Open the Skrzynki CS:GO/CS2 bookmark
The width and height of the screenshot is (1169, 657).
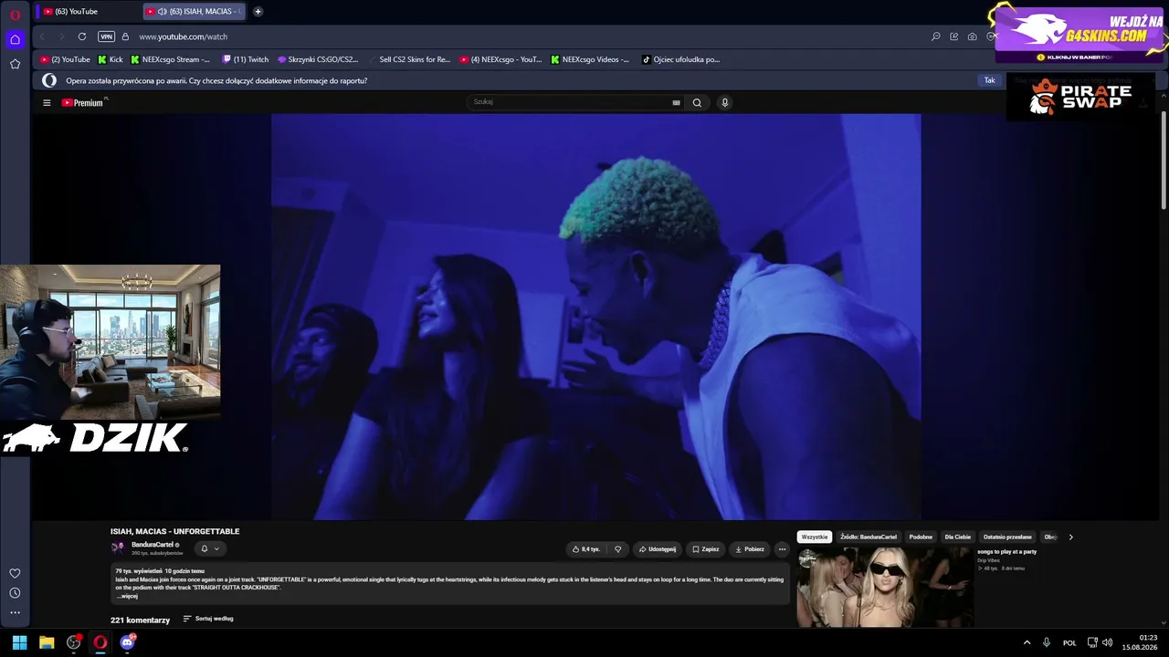318,59
